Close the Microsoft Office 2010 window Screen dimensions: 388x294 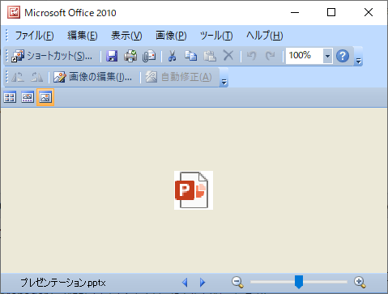(369, 12)
